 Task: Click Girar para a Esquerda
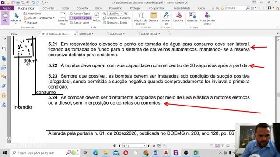click(x=117, y=18)
